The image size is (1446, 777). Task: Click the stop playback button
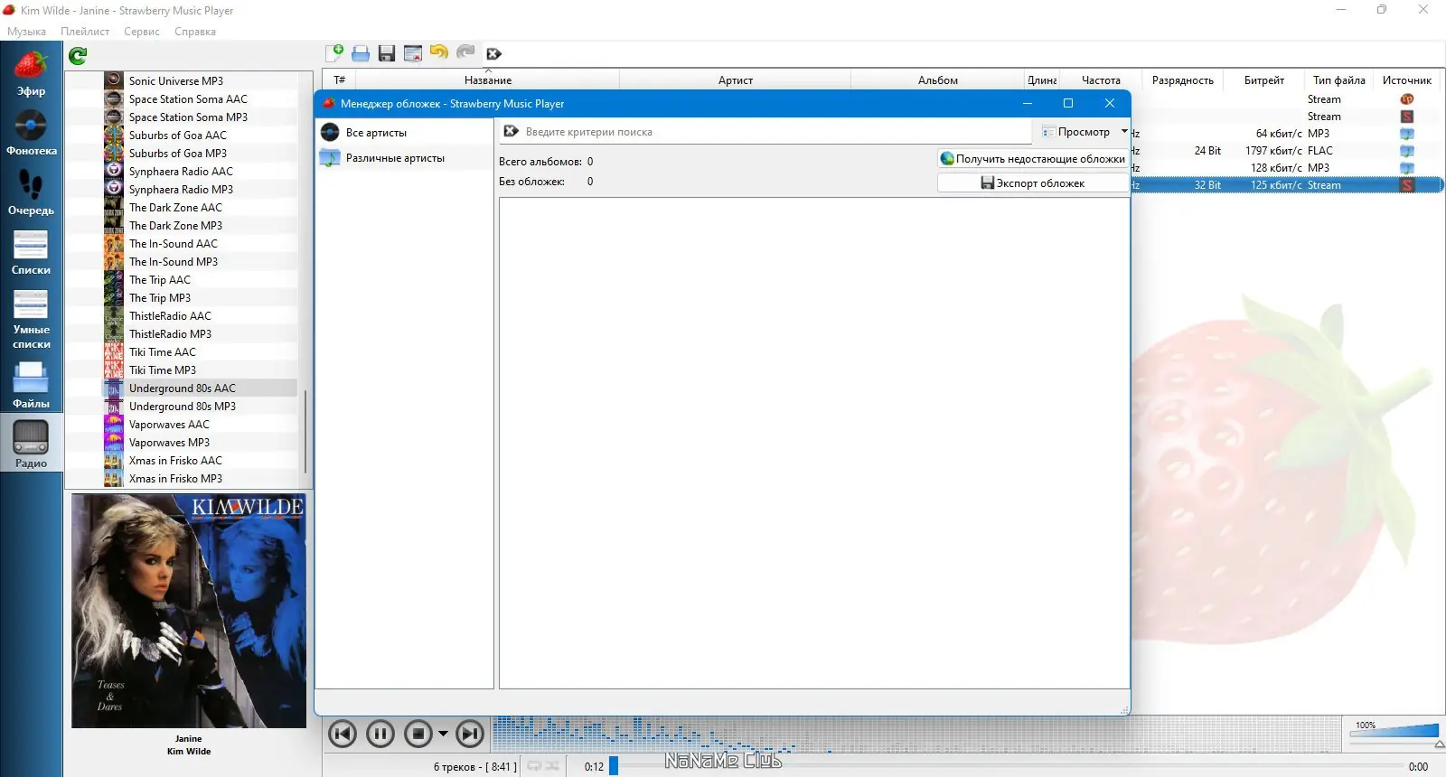(418, 734)
